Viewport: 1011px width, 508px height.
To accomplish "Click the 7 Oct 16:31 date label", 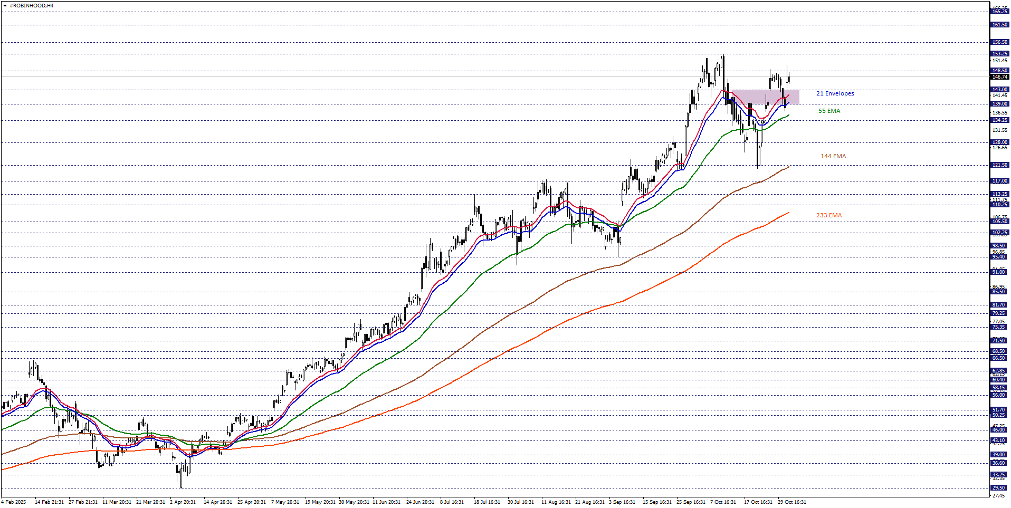I will point(723,502).
